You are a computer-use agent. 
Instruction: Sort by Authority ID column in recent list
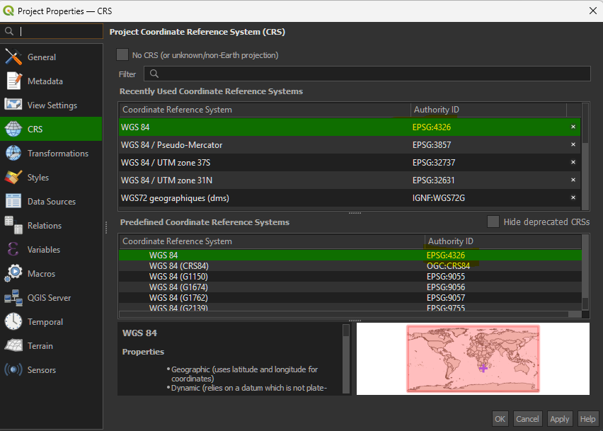[x=488, y=110]
